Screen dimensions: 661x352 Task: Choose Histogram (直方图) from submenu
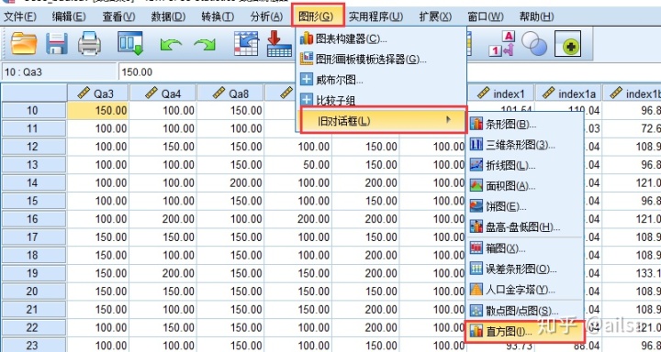(524, 331)
